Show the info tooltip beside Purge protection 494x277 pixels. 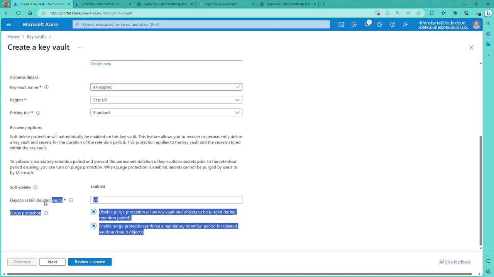click(x=46, y=213)
